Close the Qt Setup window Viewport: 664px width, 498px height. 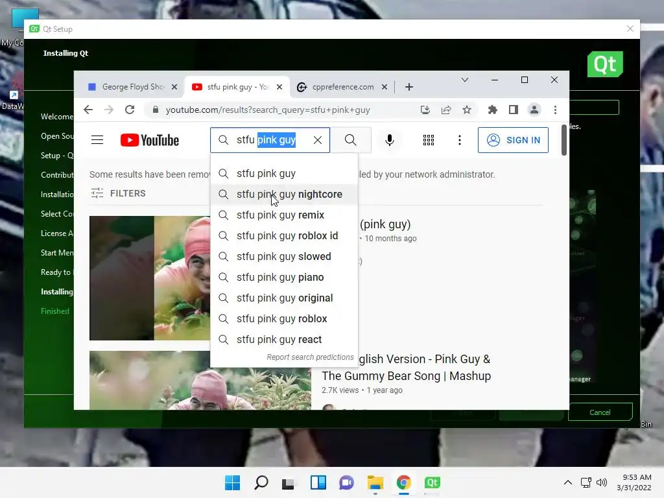coord(630,29)
